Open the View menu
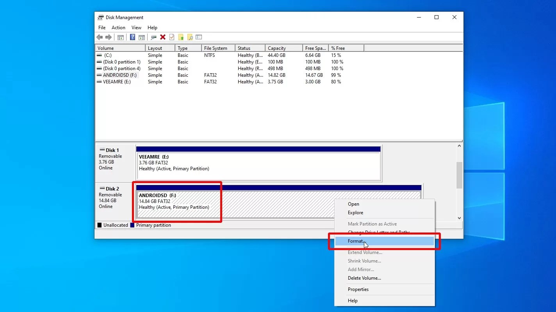 136,27
